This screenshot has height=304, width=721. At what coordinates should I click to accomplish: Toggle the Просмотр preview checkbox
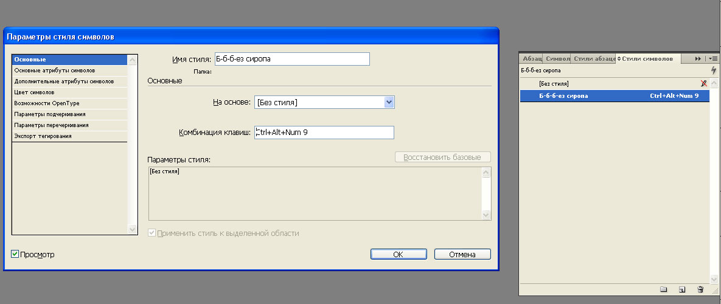pos(15,254)
